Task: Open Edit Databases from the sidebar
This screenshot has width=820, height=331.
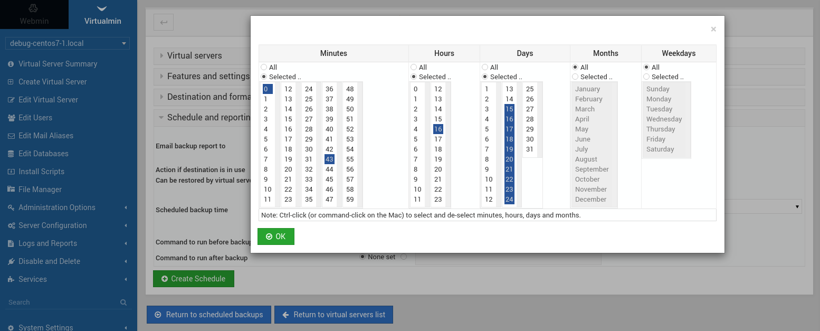Action: 44,153
